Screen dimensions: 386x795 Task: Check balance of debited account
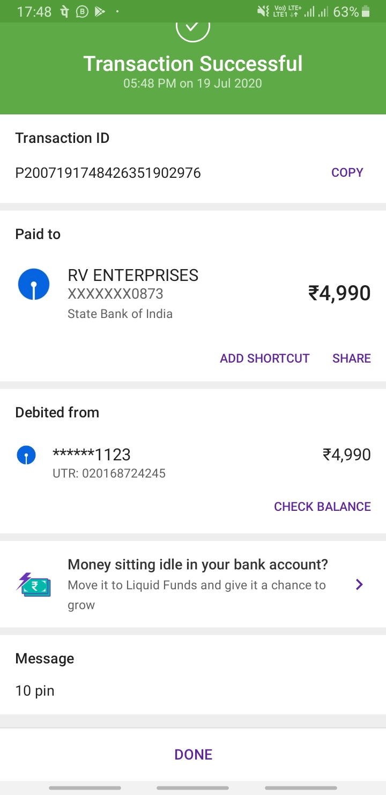(322, 507)
